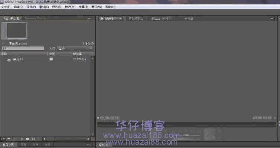Click the 23.976 fps frame rate value

(x=79, y=59)
